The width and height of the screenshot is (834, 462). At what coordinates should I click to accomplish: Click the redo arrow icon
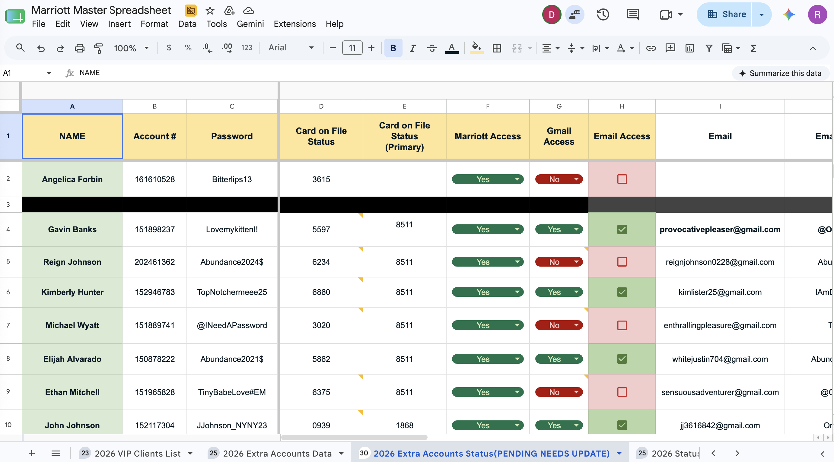click(x=60, y=48)
